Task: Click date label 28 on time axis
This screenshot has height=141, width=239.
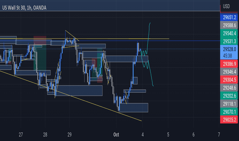Action: click(x=45, y=135)
